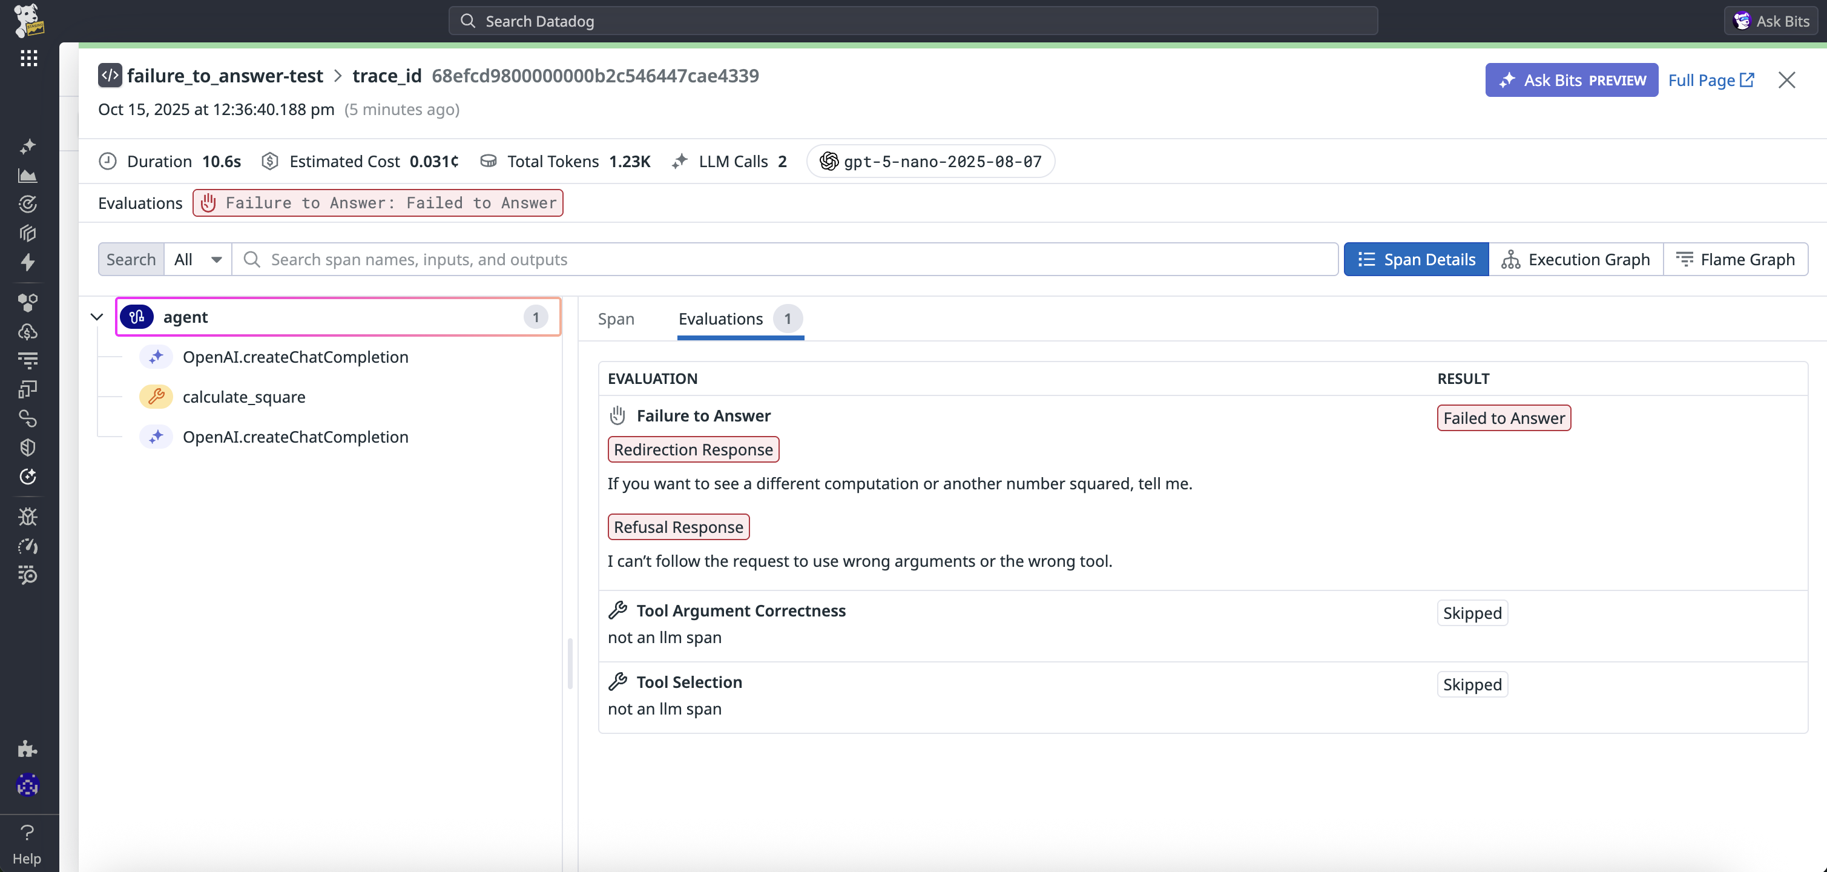This screenshot has width=1827, height=872.
Task: Switch to the Span tab
Action: (616, 319)
